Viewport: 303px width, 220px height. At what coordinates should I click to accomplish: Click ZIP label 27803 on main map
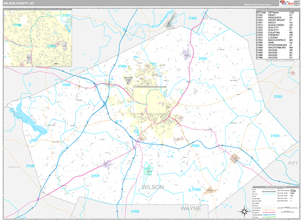[x=192, y=18]
